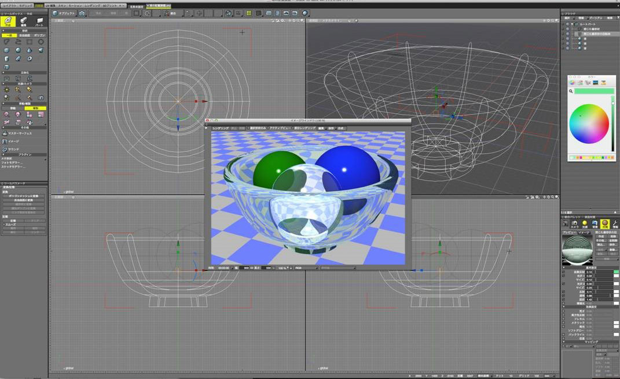
Task: Click the color wheel in Color window
Action: pyautogui.click(x=588, y=124)
